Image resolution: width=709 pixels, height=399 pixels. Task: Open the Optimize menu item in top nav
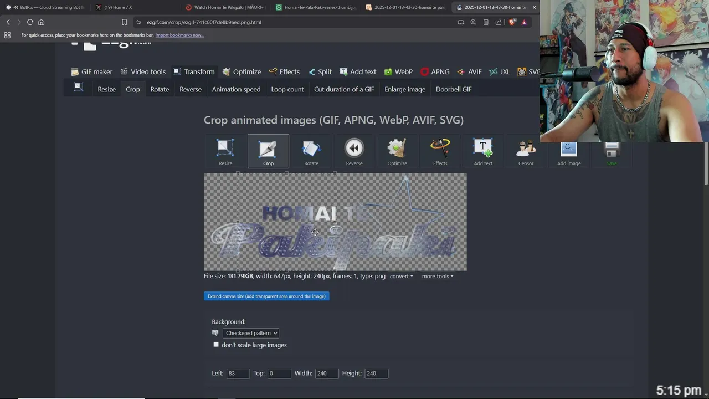coord(242,71)
